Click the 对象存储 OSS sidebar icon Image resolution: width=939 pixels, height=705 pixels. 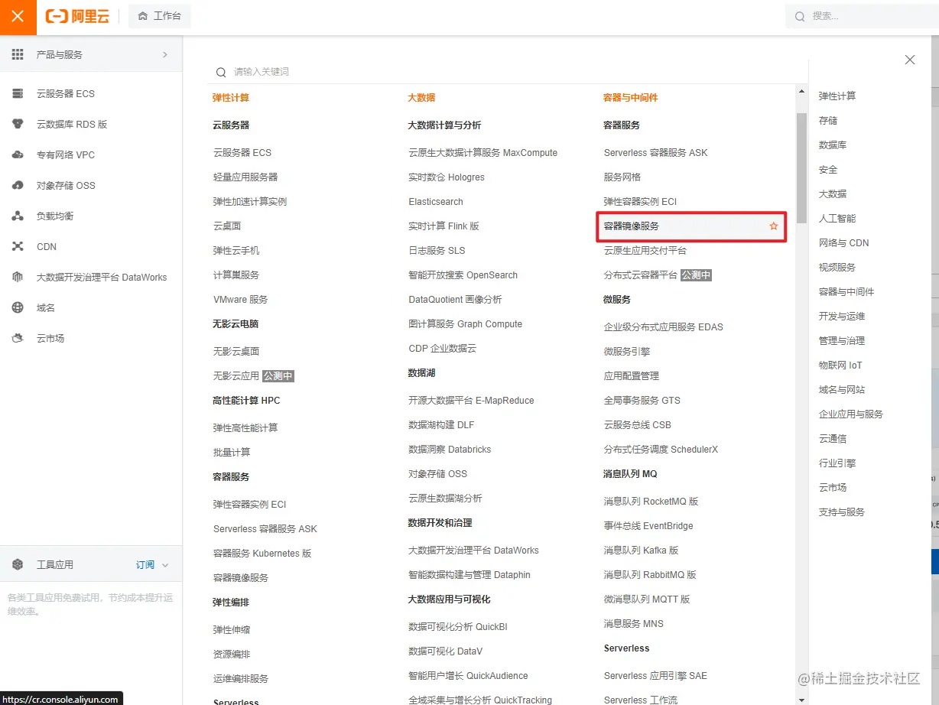point(18,185)
